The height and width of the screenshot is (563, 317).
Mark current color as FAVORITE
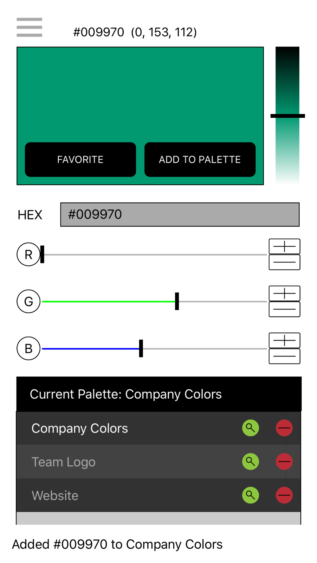(81, 160)
